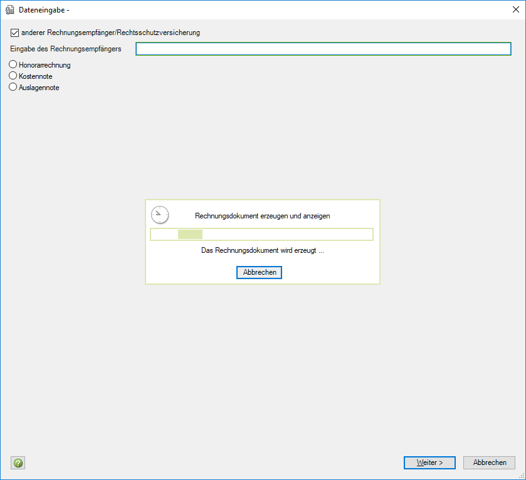Screen dimensions: 526x480
Task: Click the Weiter > button
Action: tap(430, 462)
